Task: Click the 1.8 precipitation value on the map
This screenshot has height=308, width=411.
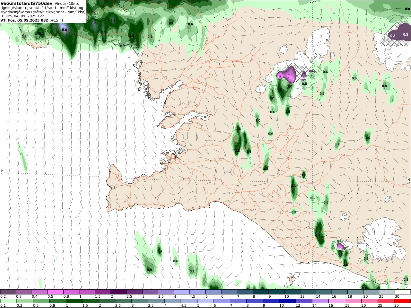Action: point(132,36)
